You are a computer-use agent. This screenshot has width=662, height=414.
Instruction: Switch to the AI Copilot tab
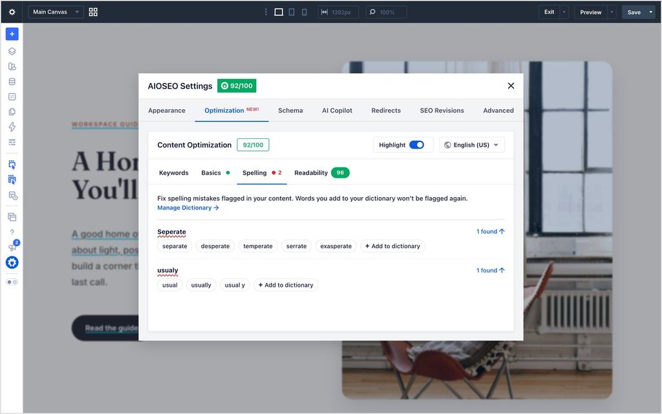tap(337, 110)
